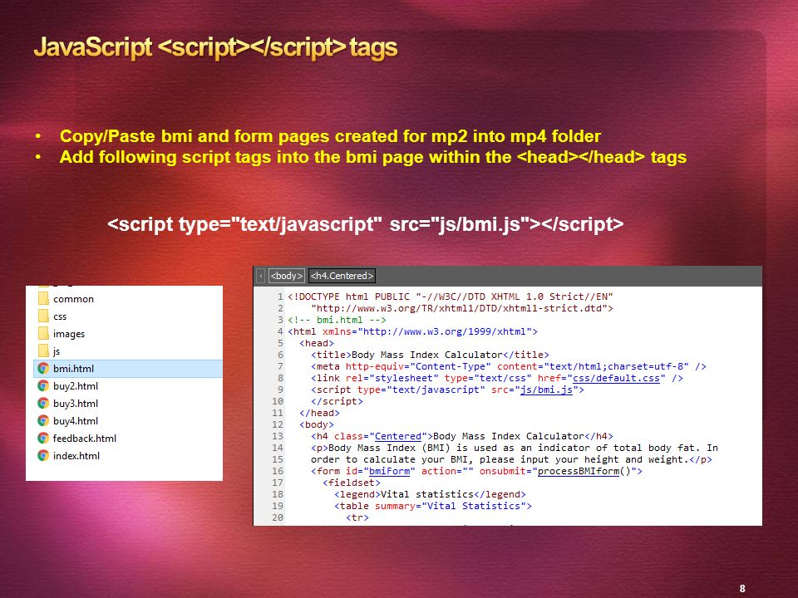Click the </head> closing tag on line 11
798x598 pixels.
pyautogui.click(x=319, y=413)
